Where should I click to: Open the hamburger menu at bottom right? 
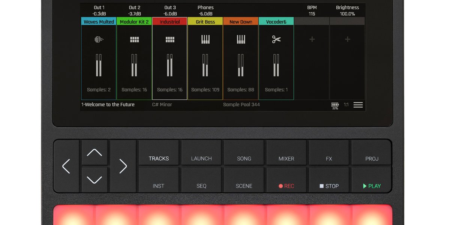[x=358, y=105]
